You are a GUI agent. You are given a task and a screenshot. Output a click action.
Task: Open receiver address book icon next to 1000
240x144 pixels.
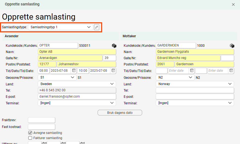tap(232, 46)
